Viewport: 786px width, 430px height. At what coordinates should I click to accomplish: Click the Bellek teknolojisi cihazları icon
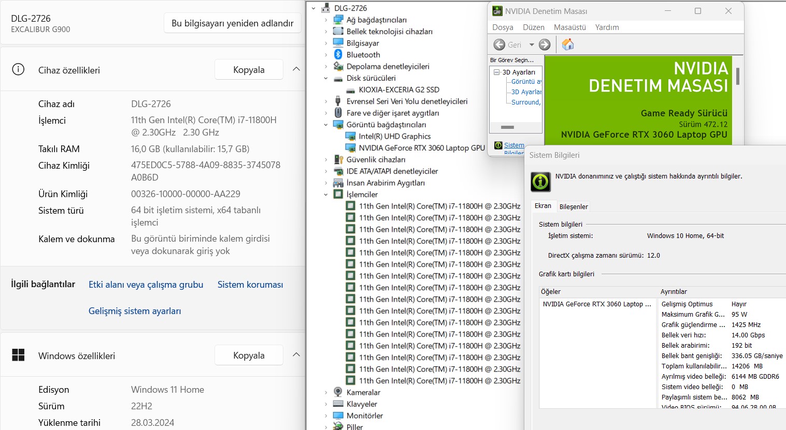338,32
